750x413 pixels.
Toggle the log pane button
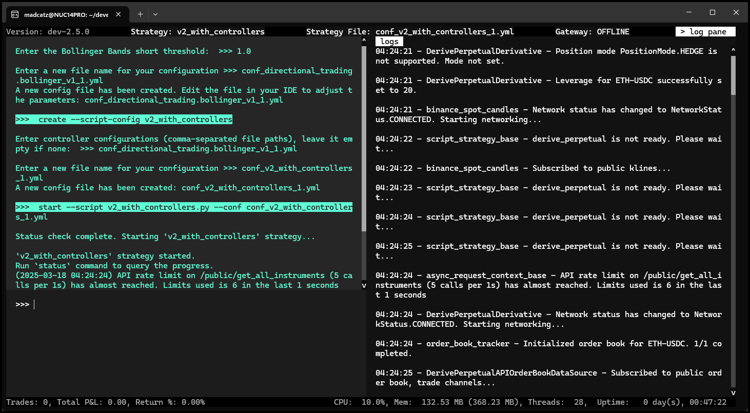click(x=705, y=32)
